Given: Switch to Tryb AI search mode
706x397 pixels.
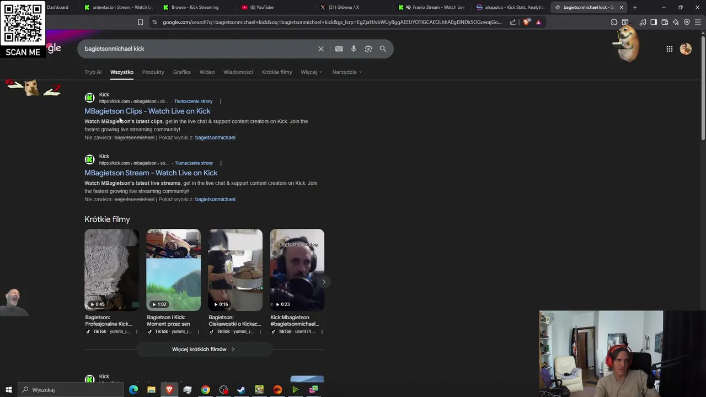Looking at the screenshot, I should 93,72.
